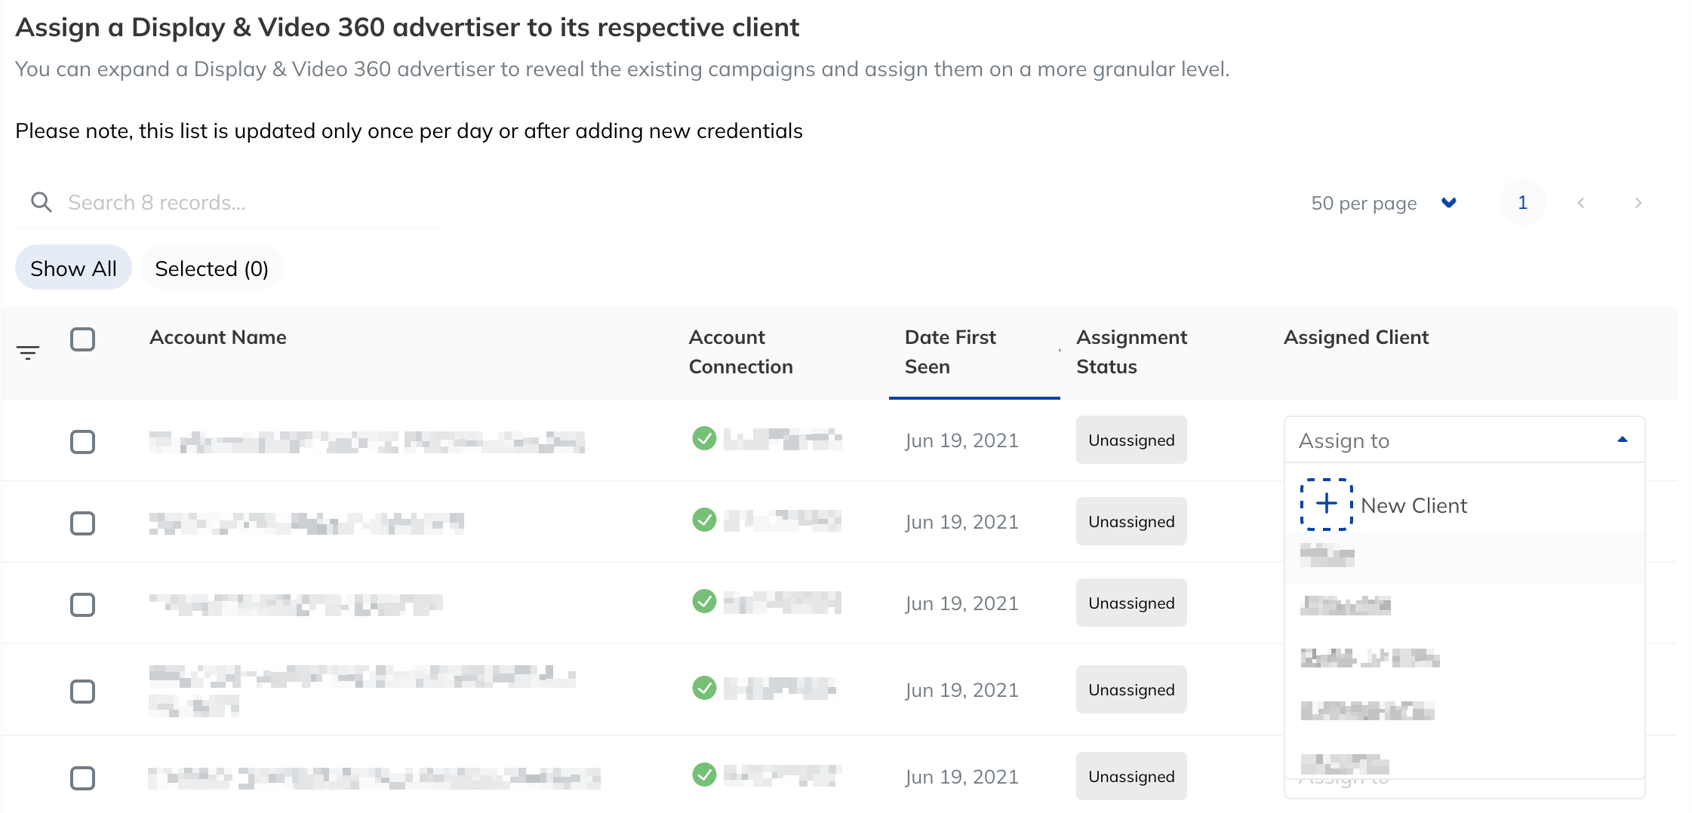Check the third account row checkbox
The height and width of the screenshot is (813, 1692).
pos(82,605)
